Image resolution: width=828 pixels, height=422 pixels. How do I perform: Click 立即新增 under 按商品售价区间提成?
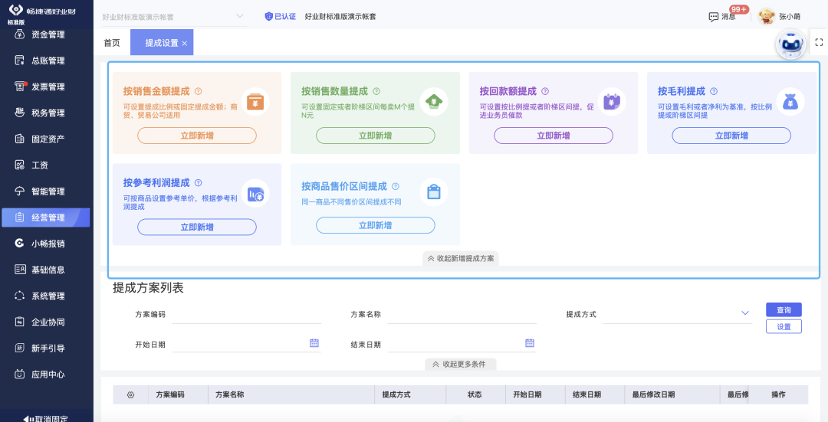pos(376,225)
